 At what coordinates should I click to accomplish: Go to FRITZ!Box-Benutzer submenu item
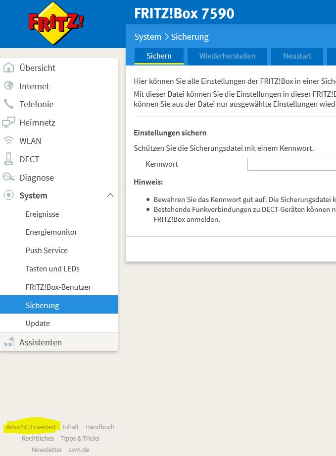point(59,287)
